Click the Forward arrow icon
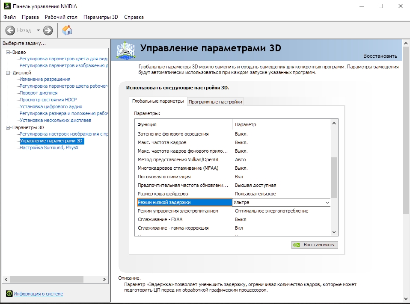410x304 pixels. [x=48, y=30]
